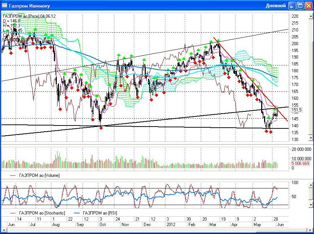Screen dimensions: 314x234
Task: Click the 'Aug' month label on time axis
Action: (56, 225)
